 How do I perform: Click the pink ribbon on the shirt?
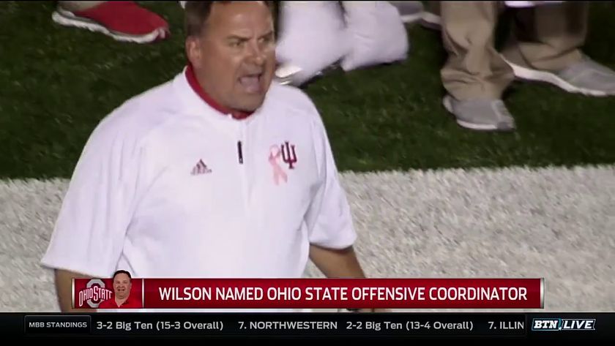pyautogui.click(x=277, y=164)
